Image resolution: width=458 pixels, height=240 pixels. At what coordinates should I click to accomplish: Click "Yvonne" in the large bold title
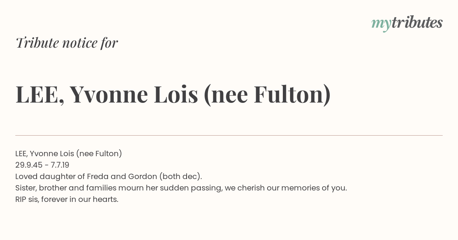point(108,95)
